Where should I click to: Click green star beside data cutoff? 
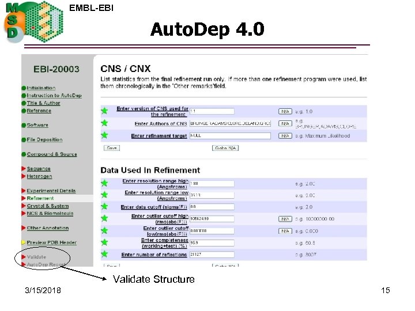pyautogui.click(x=104, y=206)
